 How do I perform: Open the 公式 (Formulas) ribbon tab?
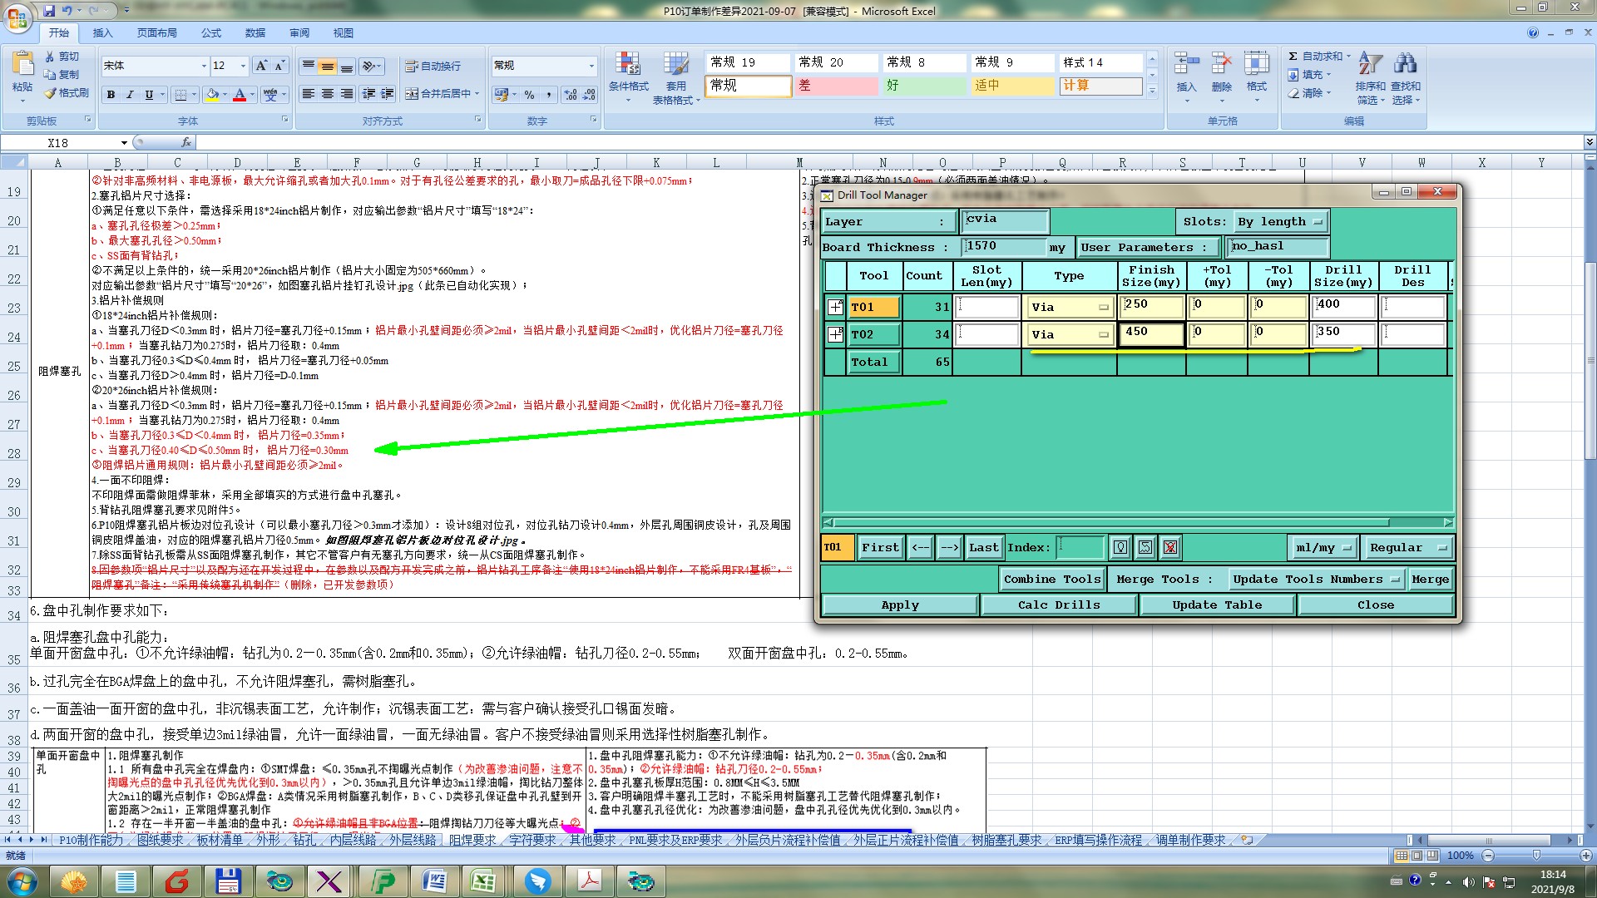pos(211,33)
